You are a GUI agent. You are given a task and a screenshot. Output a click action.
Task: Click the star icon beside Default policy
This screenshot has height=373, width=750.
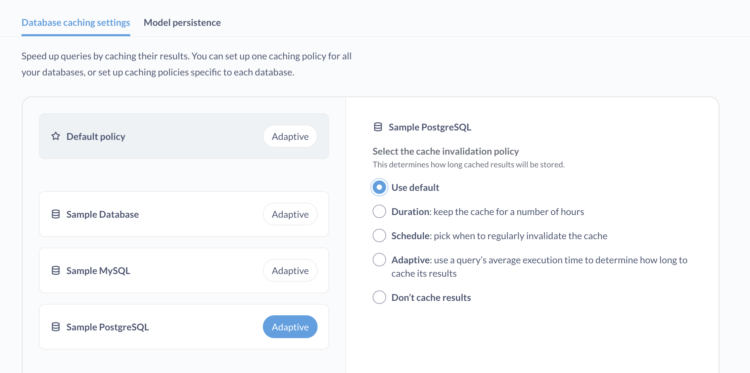pyautogui.click(x=56, y=136)
